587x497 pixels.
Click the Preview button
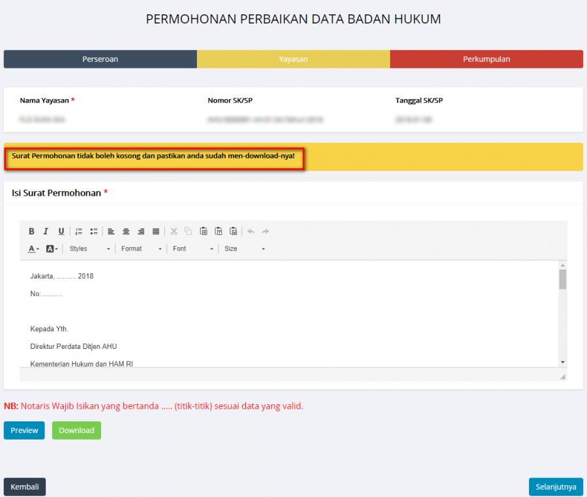(24, 430)
